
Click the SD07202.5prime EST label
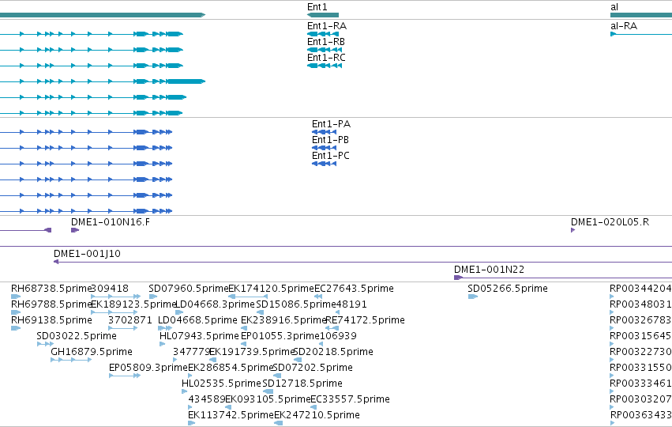(x=313, y=368)
